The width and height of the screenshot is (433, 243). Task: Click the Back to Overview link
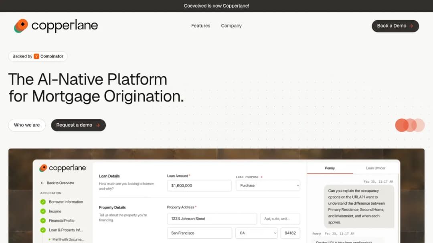(57, 183)
